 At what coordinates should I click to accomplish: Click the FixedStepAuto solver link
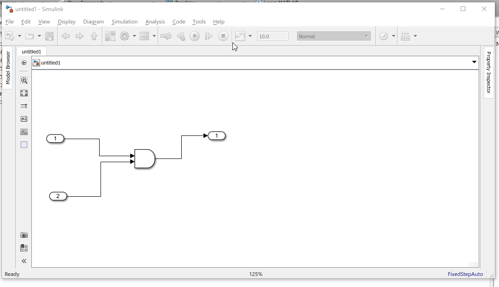click(x=465, y=274)
